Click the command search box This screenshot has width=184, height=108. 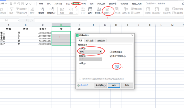[156, 4]
